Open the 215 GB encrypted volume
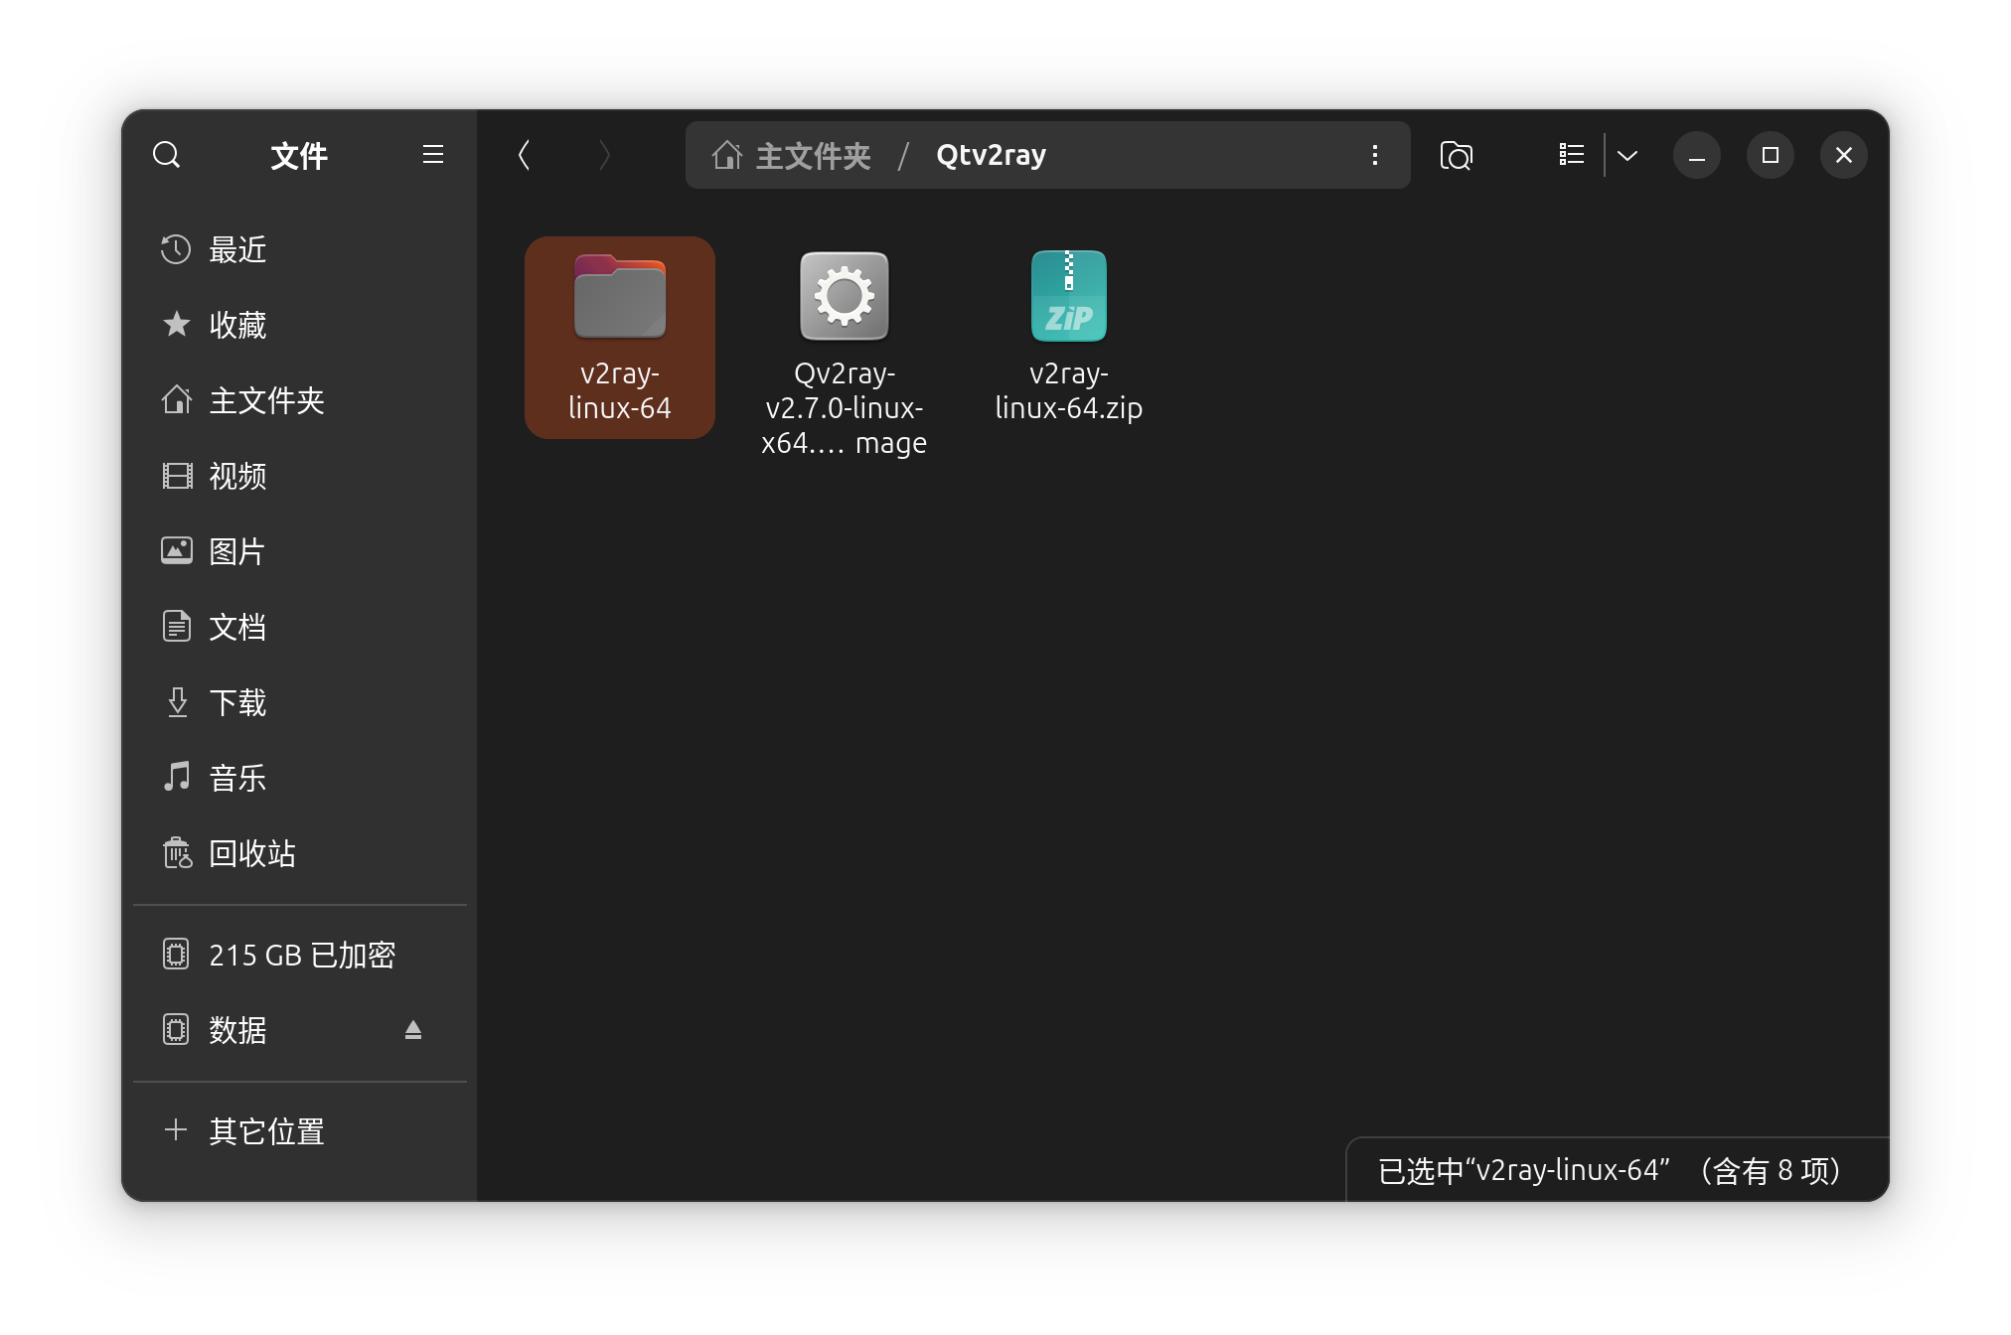 (x=300, y=955)
